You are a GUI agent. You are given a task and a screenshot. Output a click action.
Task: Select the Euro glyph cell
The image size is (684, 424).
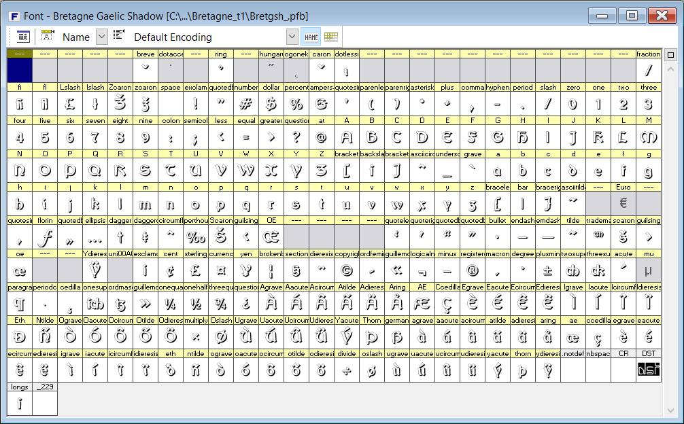click(623, 203)
